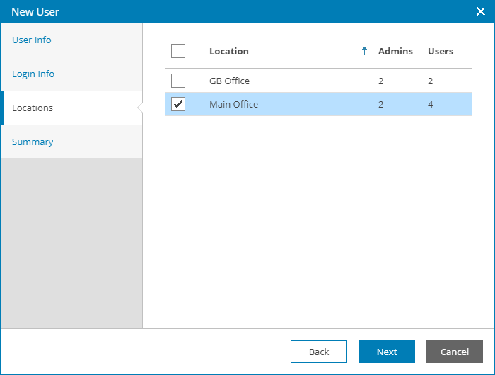Sort by the Users column header
Image resolution: width=495 pixels, height=375 pixels.
click(441, 51)
